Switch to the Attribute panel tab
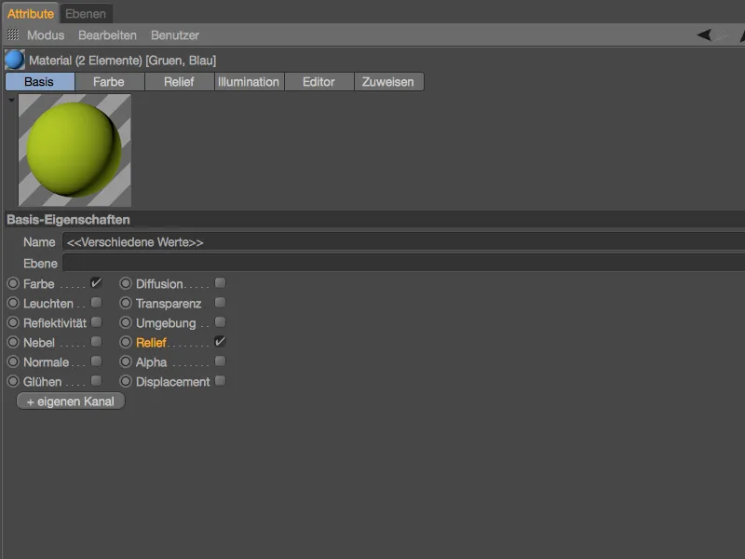 point(31,14)
